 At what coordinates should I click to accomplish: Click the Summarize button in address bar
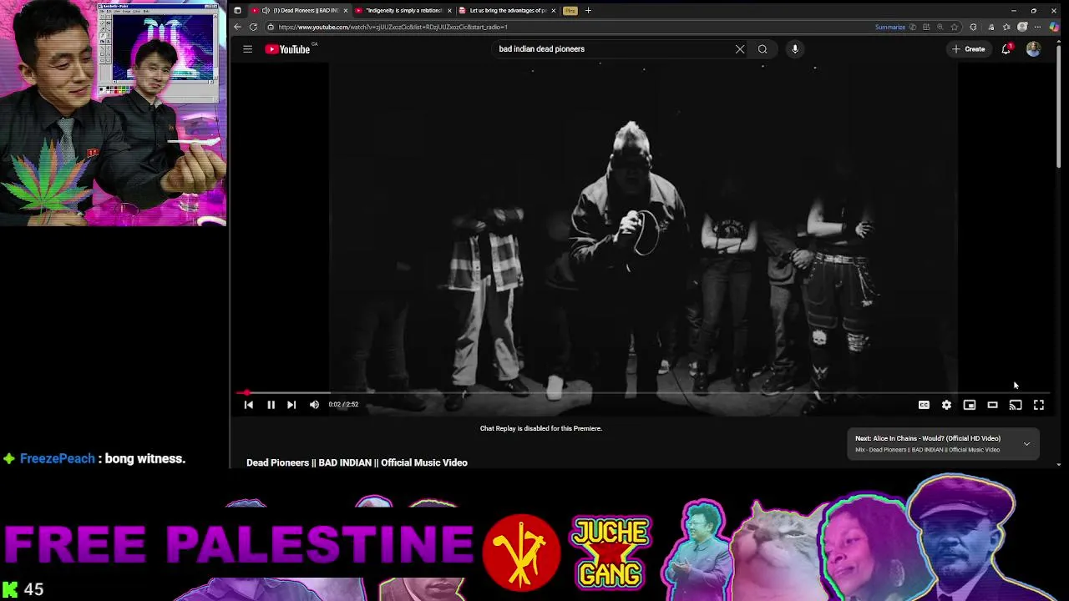[x=890, y=27]
